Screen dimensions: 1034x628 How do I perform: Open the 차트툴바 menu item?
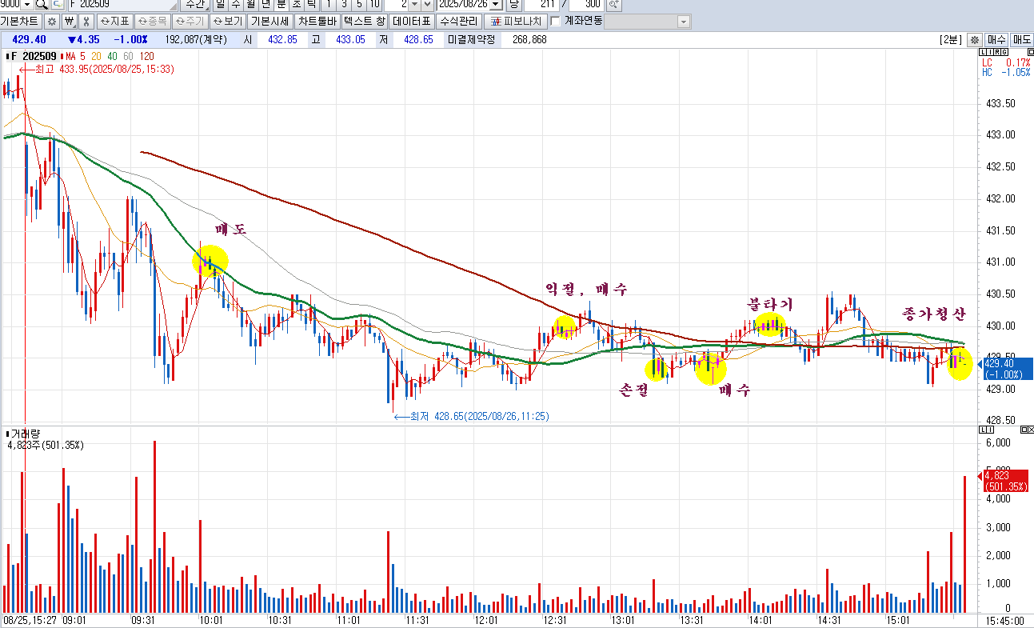pos(317,22)
